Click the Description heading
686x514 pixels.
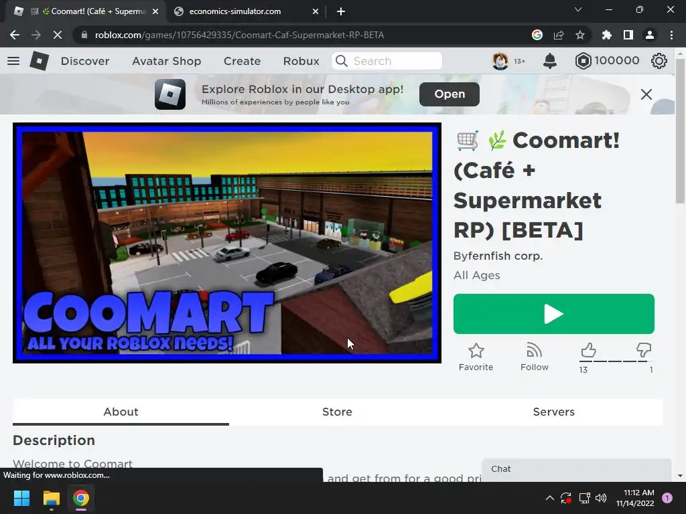[54, 440]
